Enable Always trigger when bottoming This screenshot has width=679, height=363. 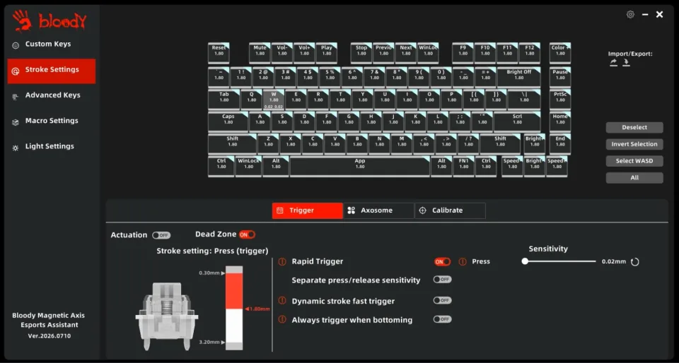tap(442, 319)
